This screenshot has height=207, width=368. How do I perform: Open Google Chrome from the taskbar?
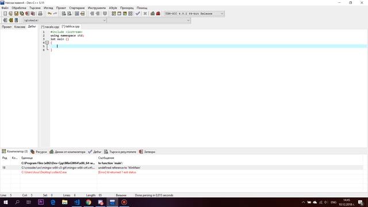89,202
